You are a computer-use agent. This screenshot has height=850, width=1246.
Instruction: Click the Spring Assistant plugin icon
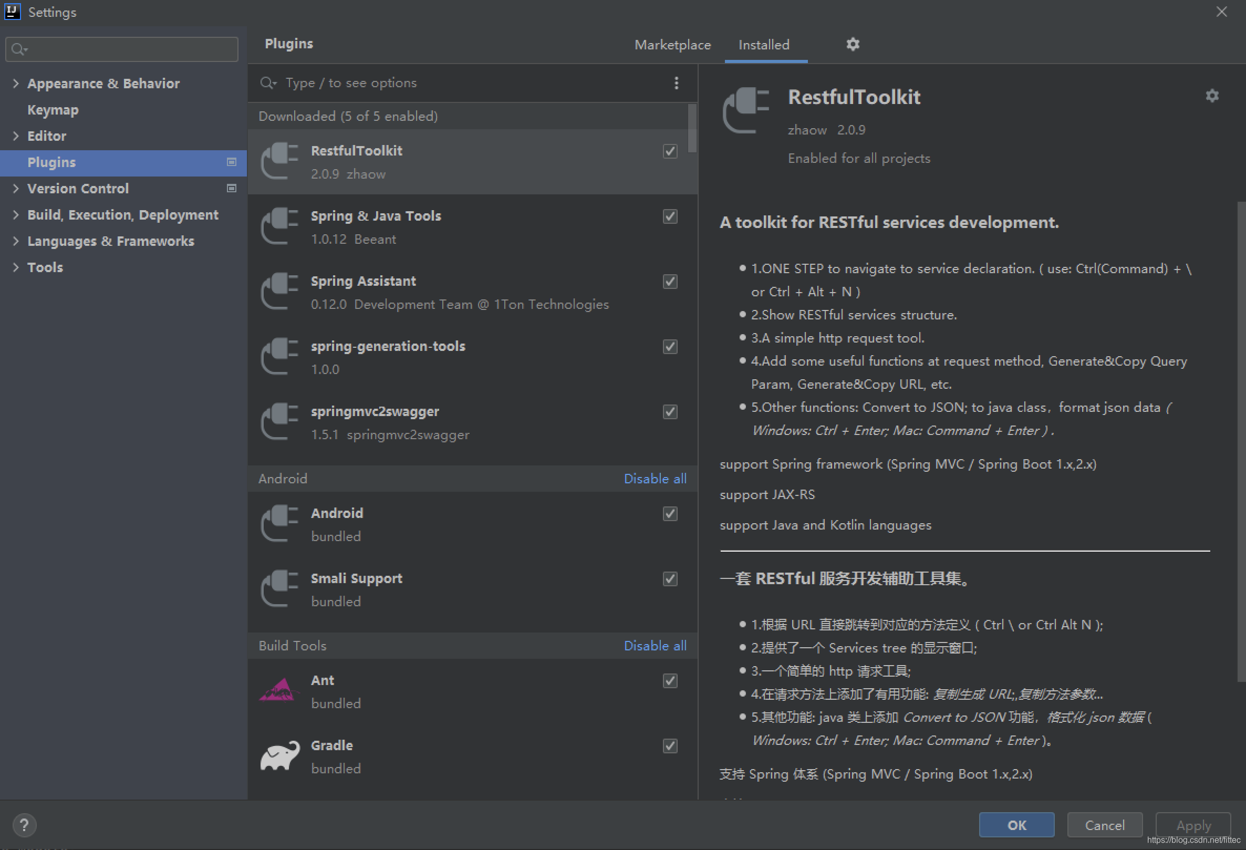coord(279,292)
